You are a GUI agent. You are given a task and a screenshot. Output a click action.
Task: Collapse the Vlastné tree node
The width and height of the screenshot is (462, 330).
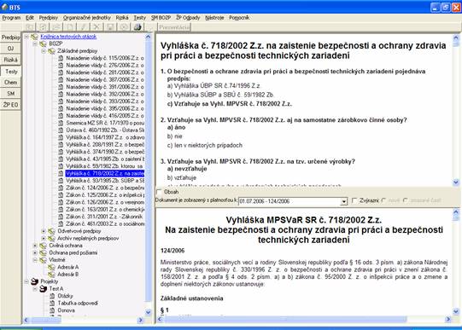pyautogui.click(x=35, y=260)
